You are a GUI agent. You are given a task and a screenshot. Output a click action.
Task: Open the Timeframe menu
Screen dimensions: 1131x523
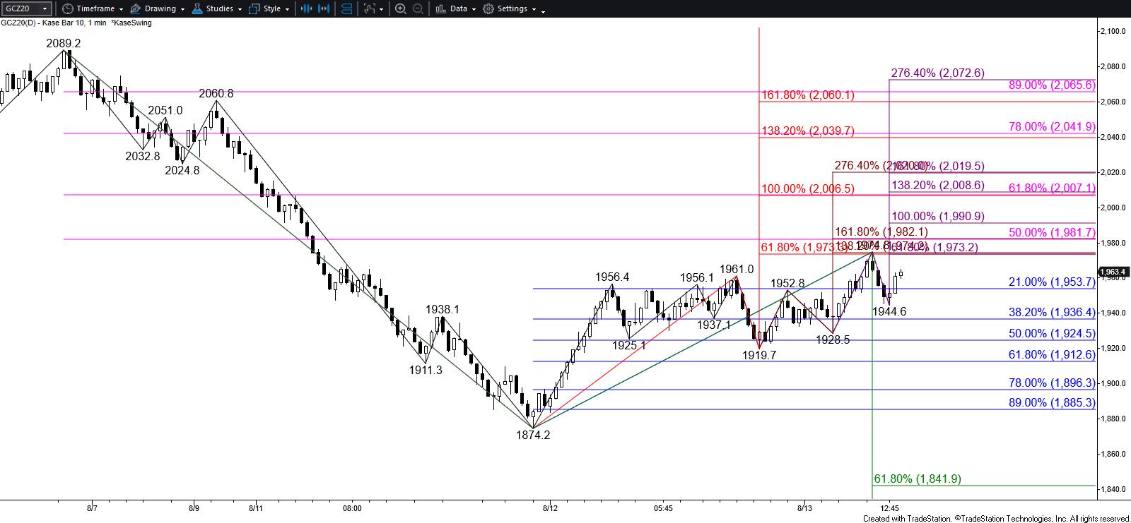point(95,9)
